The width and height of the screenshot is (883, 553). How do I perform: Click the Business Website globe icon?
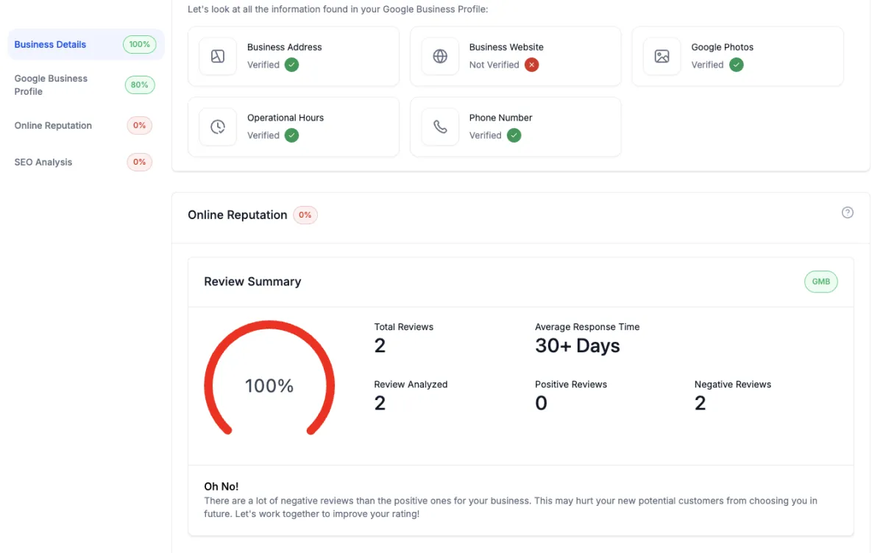(440, 57)
